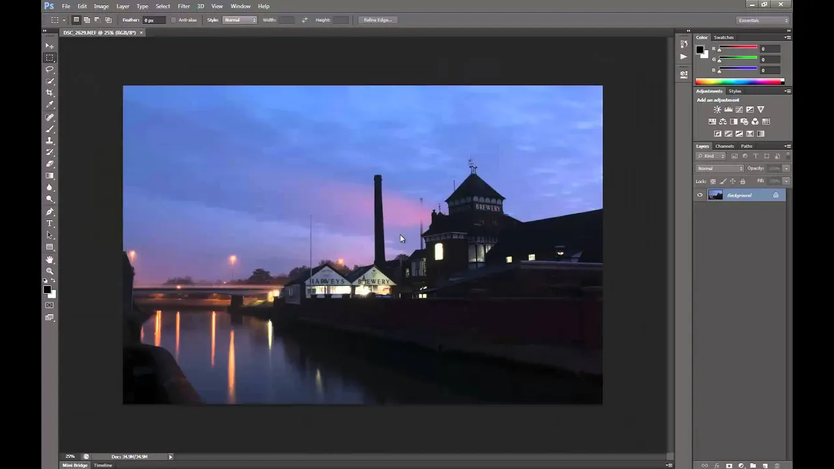Select the Dodge tool
Image resolution: width=834 pixels, height=469 pixels.
point(50,199)
